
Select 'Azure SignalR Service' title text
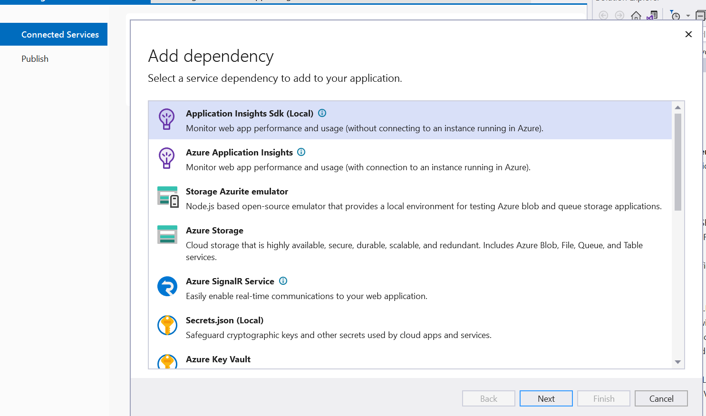click(x=230, y=281)
